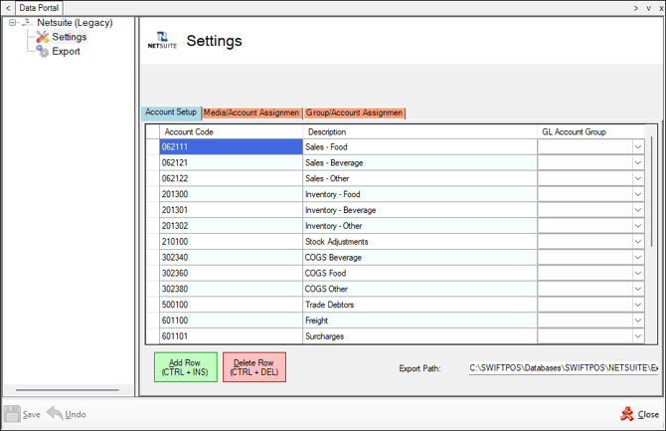Click the Export Path input field
Image resolution: width=666 pixels, height=431 pixels.
pos(564,368)
